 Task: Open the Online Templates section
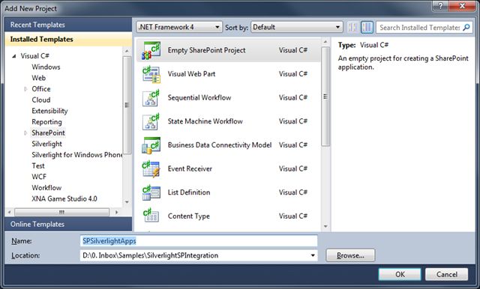pos(68,224)
